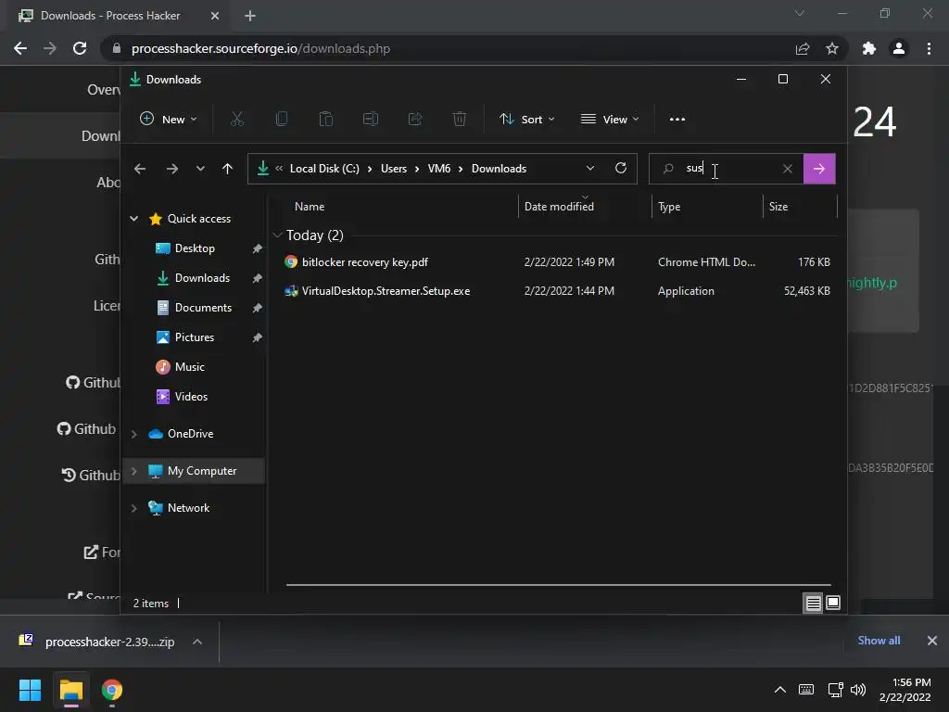This screenshot has width=949, height=712.
Task: Clear the search box text with X
Action: [788, 169]
